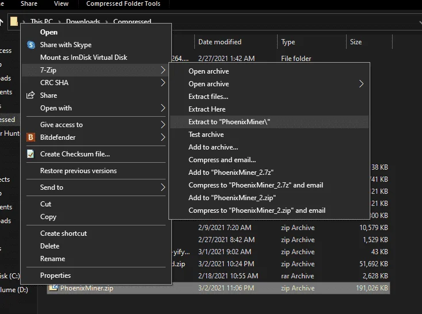Click the File folder row dated 2/27/2021 1:42 AM
Viewport: 422px width, 314px height.
(281, 58)
